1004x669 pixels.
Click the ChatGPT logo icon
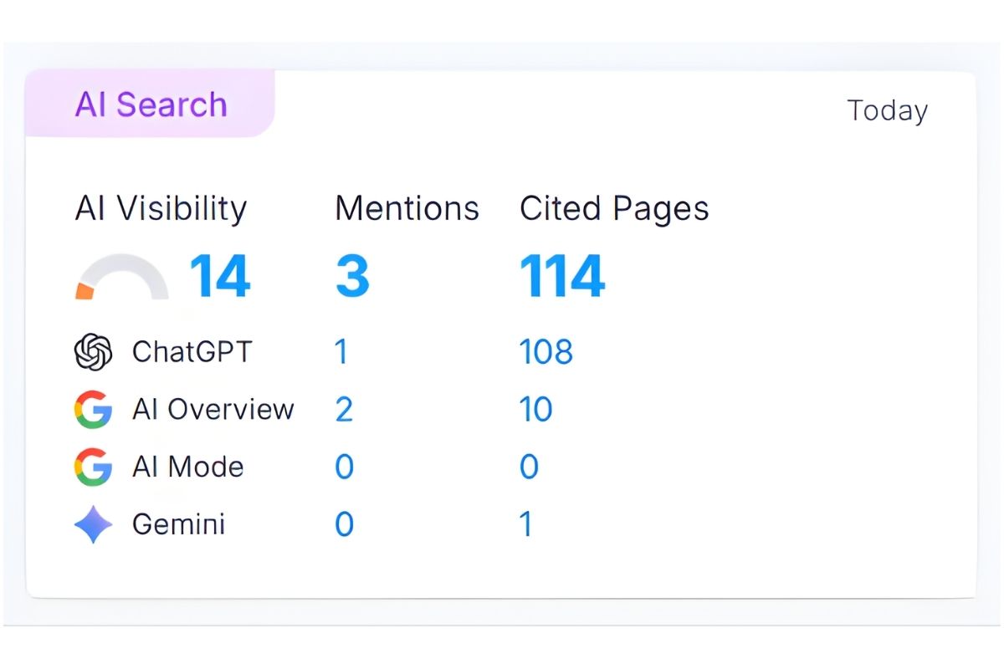click(x=93, y=351)
